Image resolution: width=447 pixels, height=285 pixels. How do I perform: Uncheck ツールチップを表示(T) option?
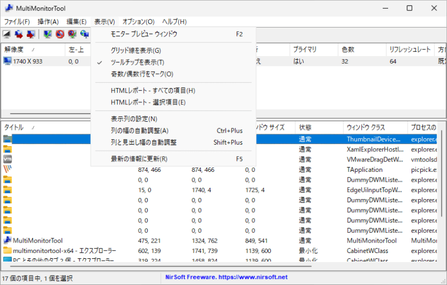coord(173,63)
